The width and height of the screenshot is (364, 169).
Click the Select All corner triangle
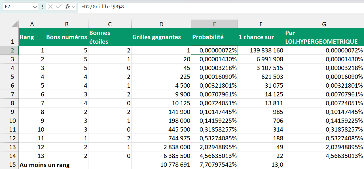pos(14,24)
